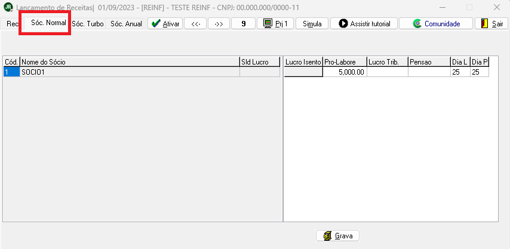This screenshot has height=249, width=510.
Task: Go to previous record with <<- button
Action: coord(195,24)
